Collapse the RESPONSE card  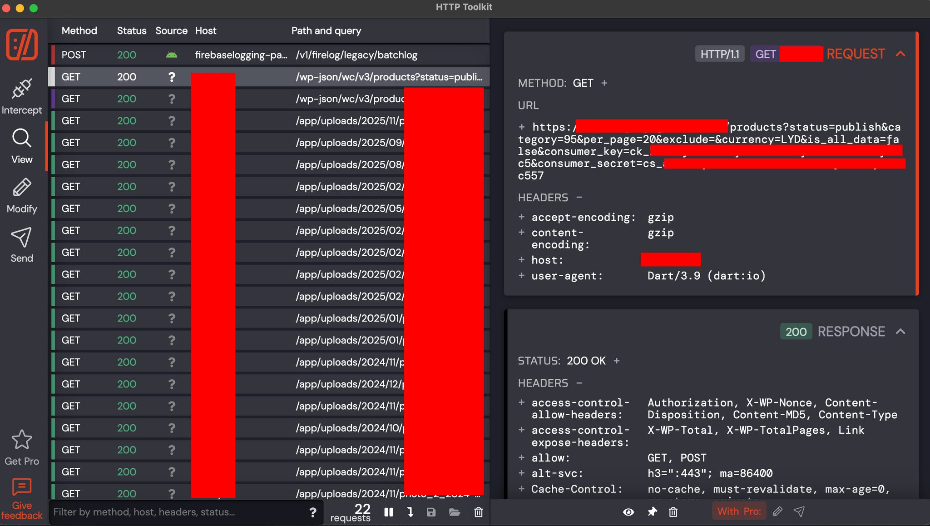pos(900,332)
